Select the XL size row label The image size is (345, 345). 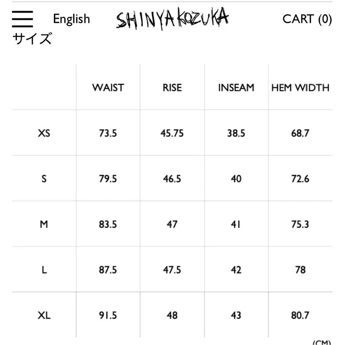coord(44,315)
